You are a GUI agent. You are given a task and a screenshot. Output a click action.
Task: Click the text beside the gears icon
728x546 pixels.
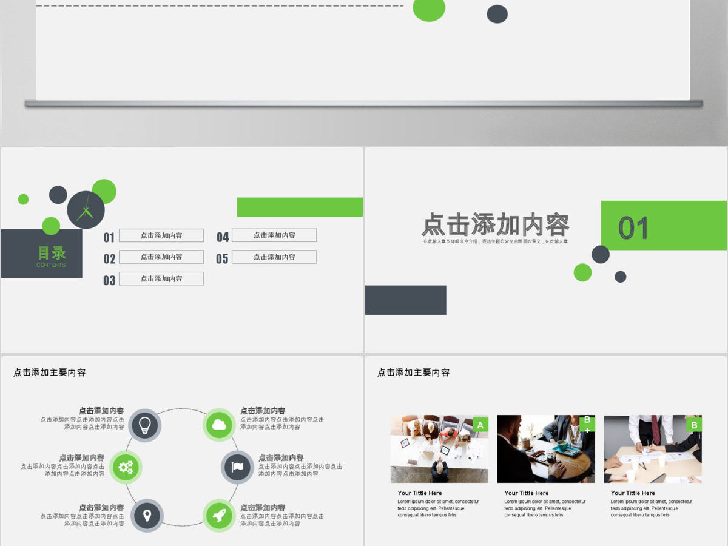pyautogui.click(x=62, y=466)
